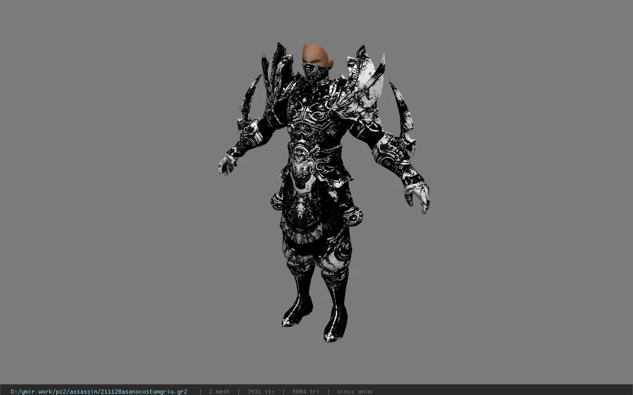Click the '3931 vtx' vertex count
Viewport: 633px width, 395px height.
(x=261, y=392)
